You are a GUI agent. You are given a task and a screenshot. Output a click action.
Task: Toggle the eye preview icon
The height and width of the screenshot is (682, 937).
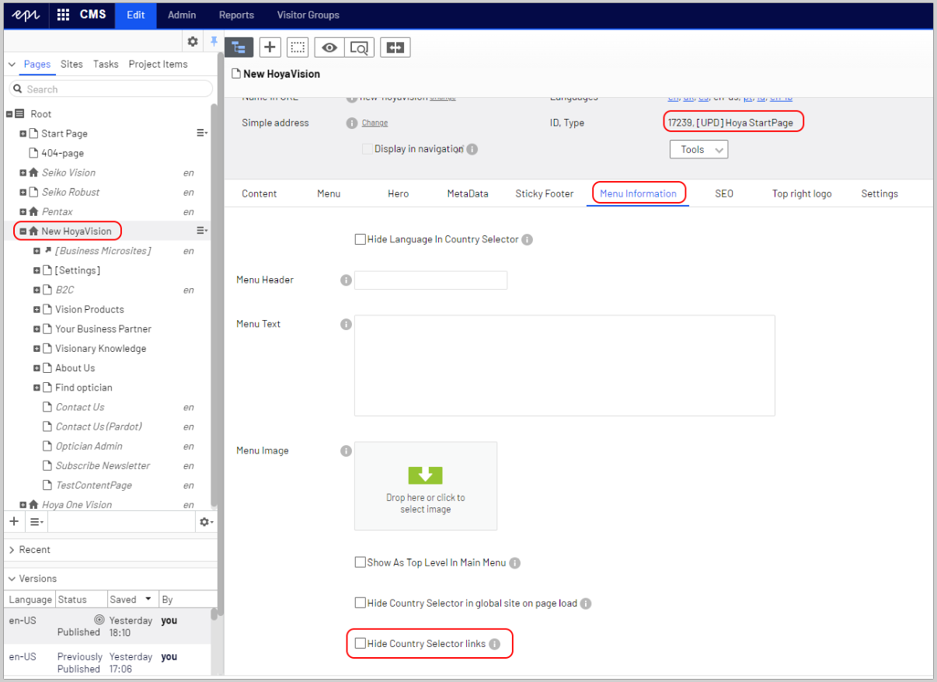pos(329,47)
